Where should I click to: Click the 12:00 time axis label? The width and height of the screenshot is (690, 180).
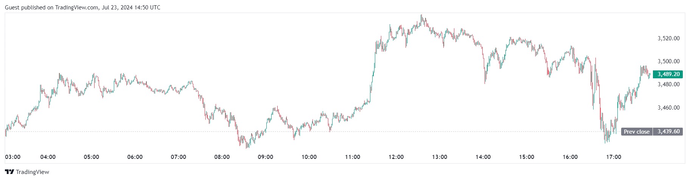point(396,157)
